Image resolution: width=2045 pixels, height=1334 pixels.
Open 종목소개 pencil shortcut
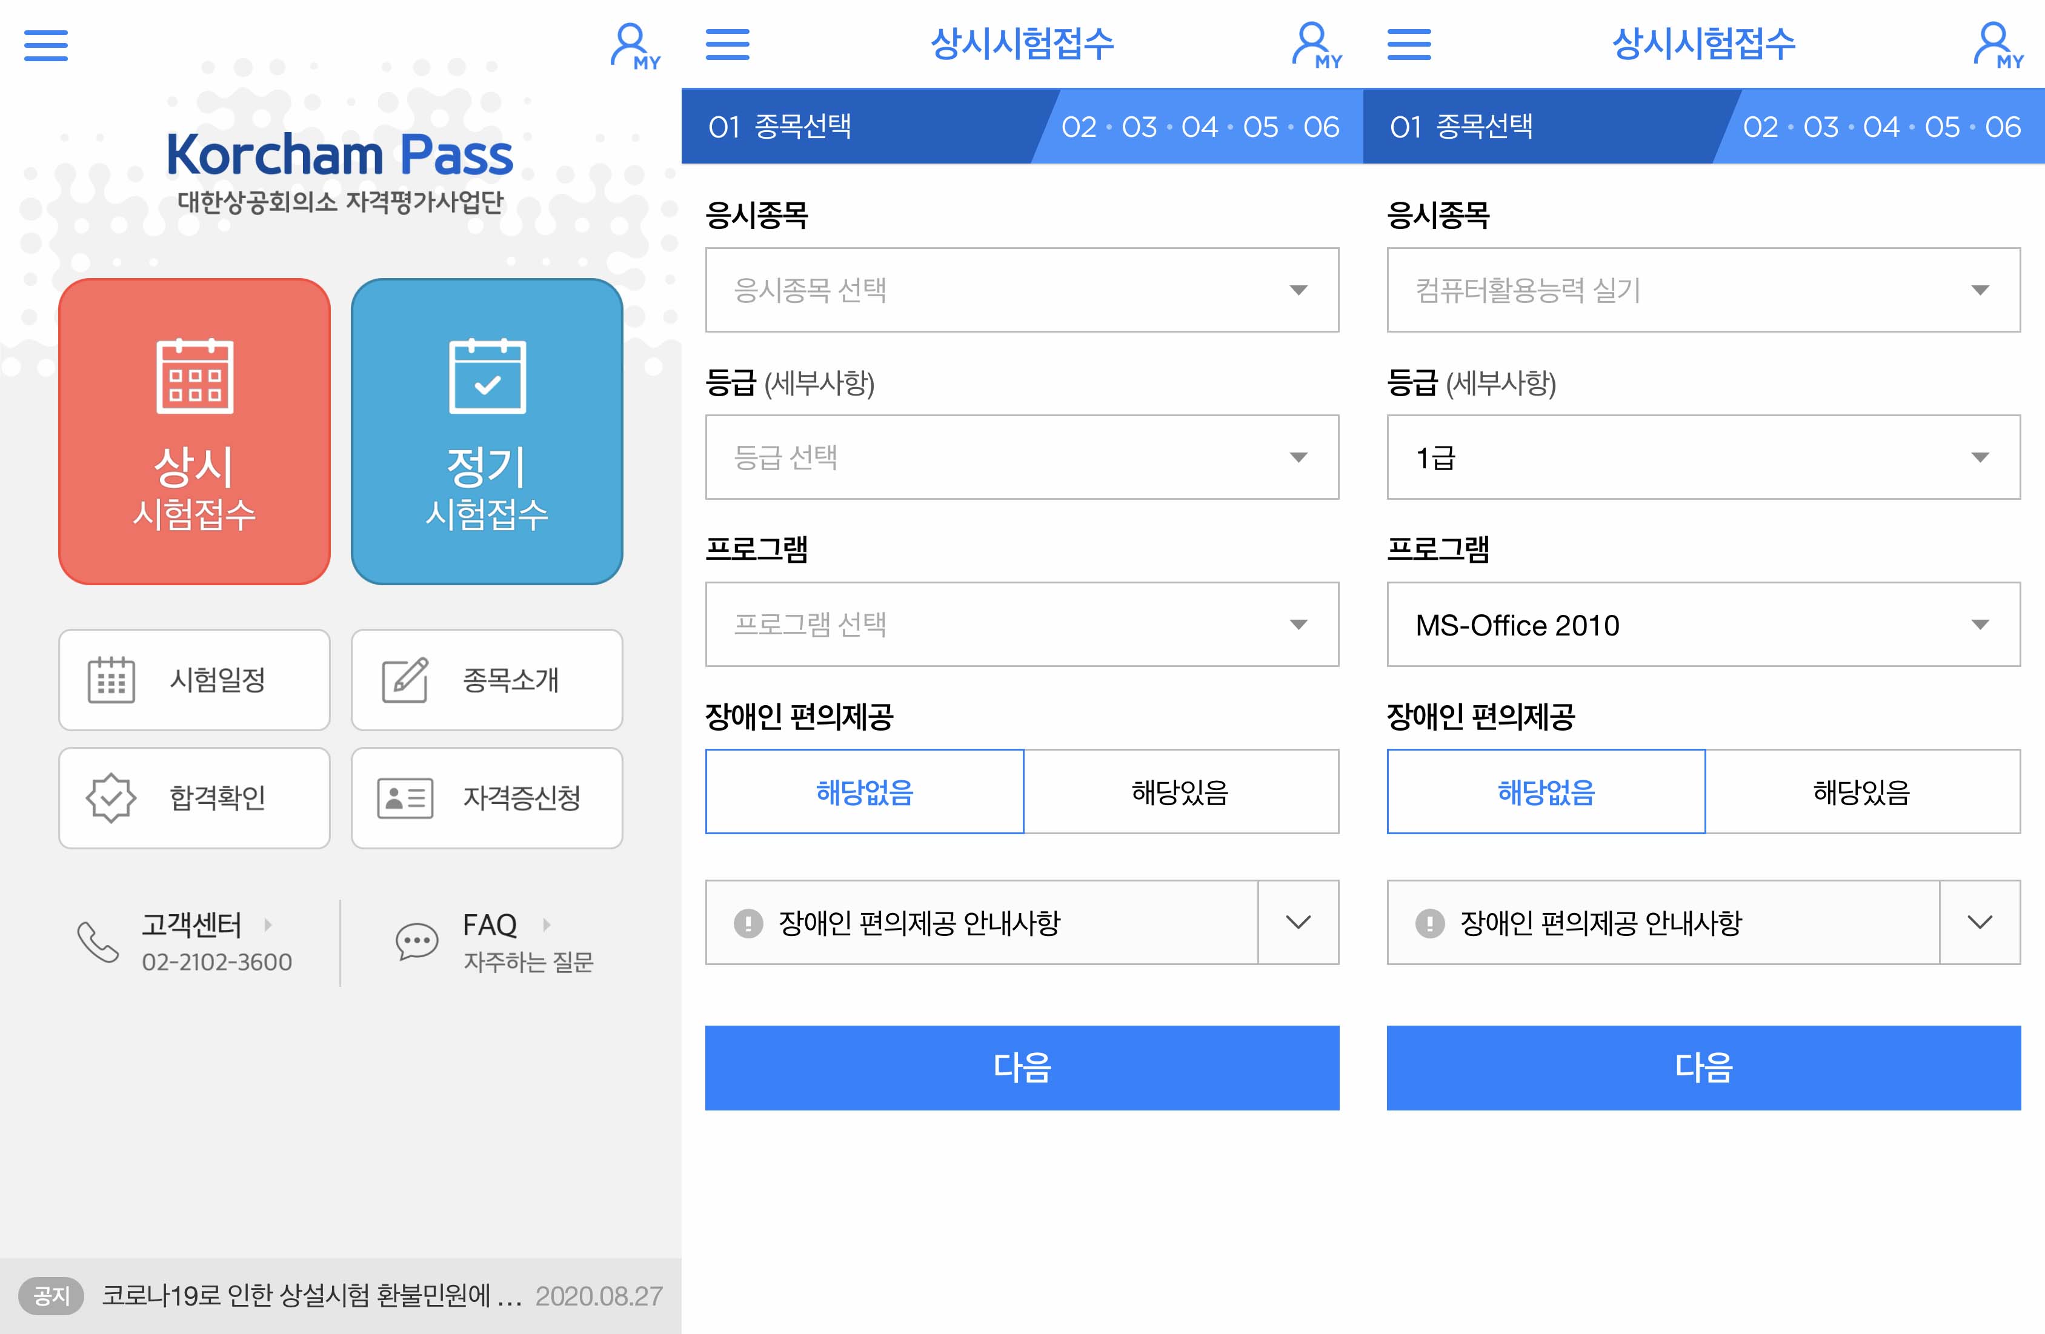(x=487, y=680)
